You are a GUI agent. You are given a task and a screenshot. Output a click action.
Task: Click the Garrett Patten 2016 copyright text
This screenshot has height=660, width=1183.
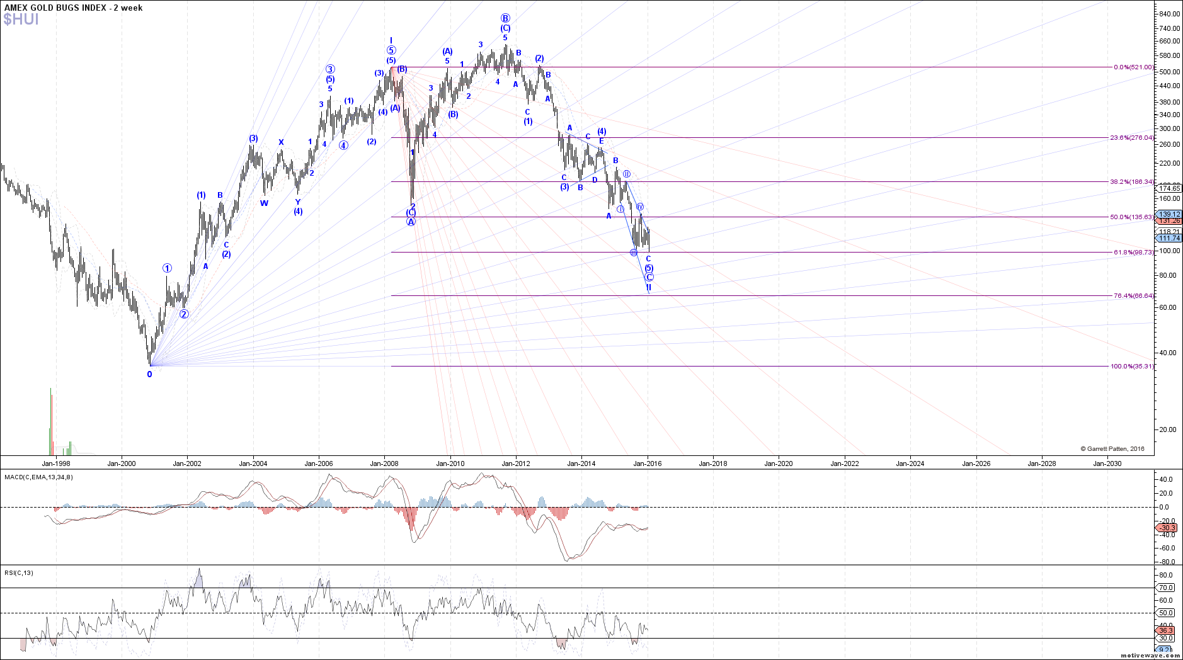pos(1112,449)
